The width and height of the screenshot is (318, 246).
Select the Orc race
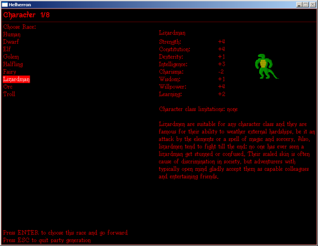[8, 86]
